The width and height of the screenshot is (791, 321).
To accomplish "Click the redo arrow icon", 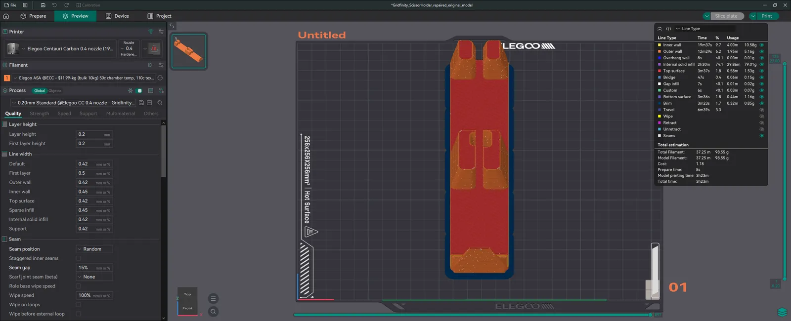I will coord(66,5).
